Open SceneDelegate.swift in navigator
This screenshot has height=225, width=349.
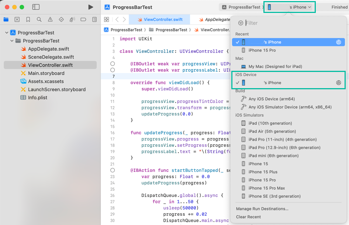47,57
